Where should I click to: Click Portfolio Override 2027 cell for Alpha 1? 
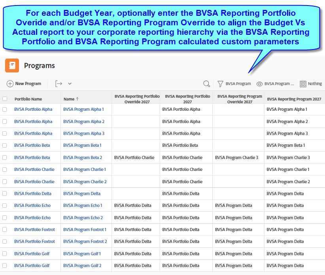pos(136,110)
